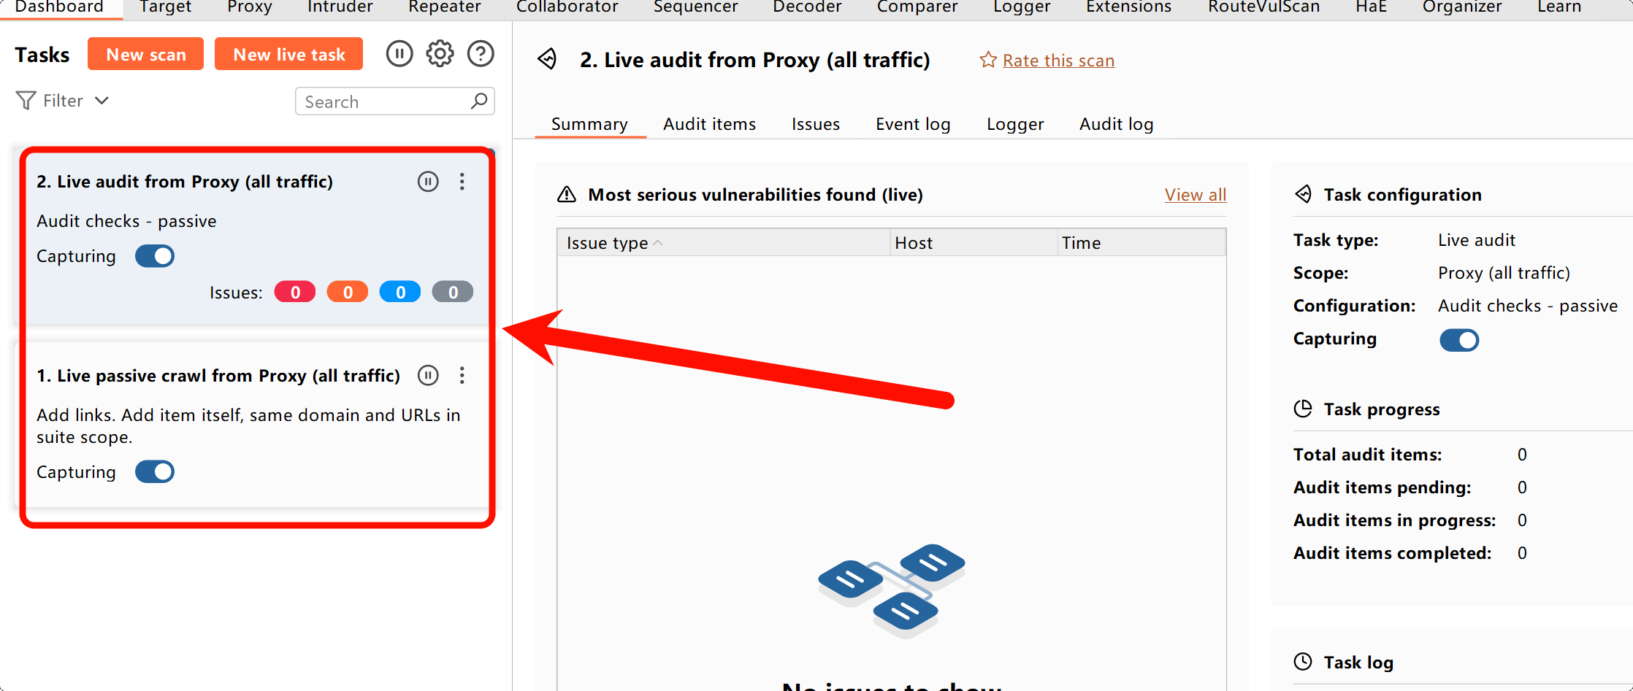Click the star icon beside Rate this scan

coord(987,60)
